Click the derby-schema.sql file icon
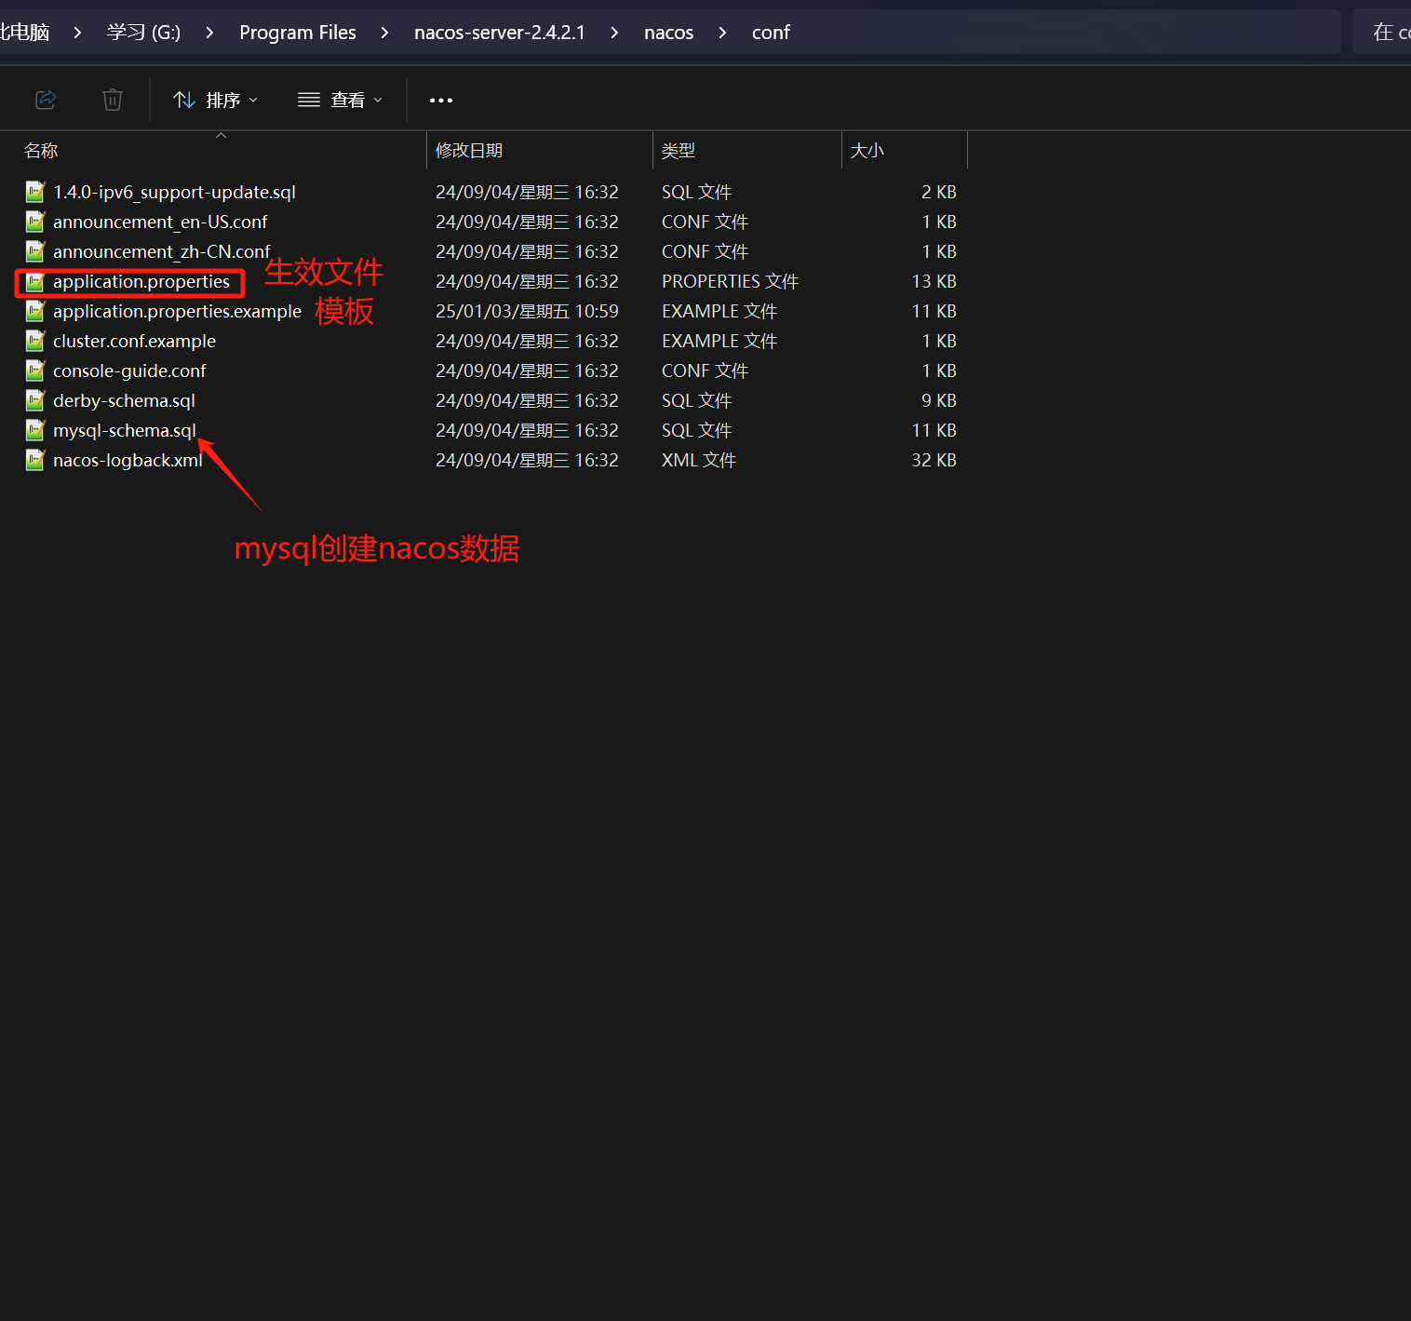This screenshot has height=1321, width=1411. (x=35, y=400)
